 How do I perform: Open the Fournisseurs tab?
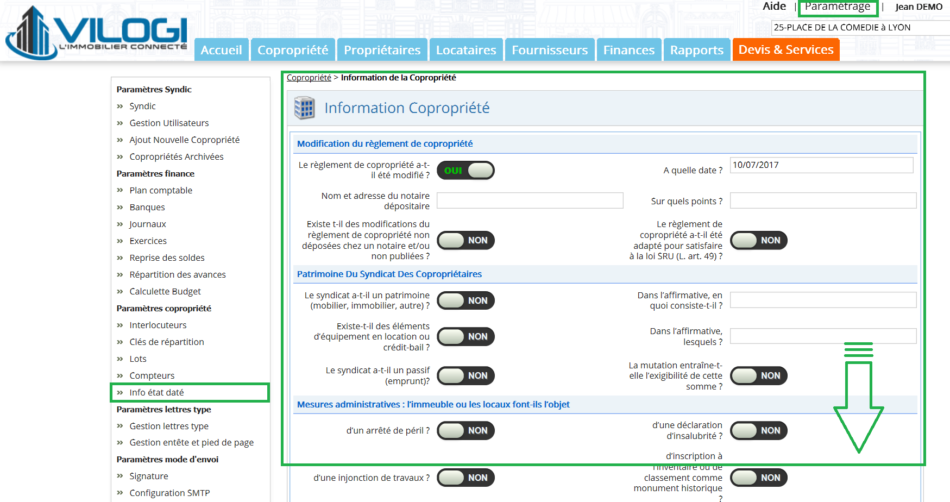(550, 49)
